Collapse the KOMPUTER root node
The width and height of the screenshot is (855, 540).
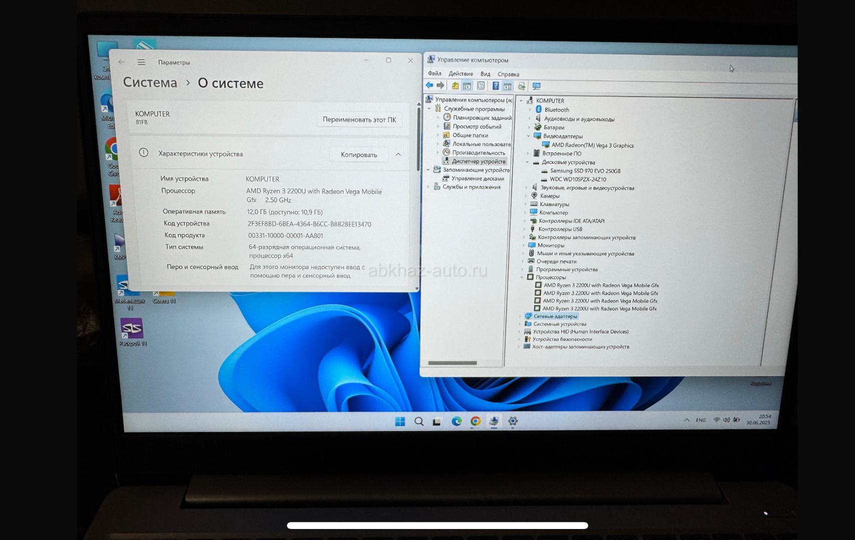[521, 100]
